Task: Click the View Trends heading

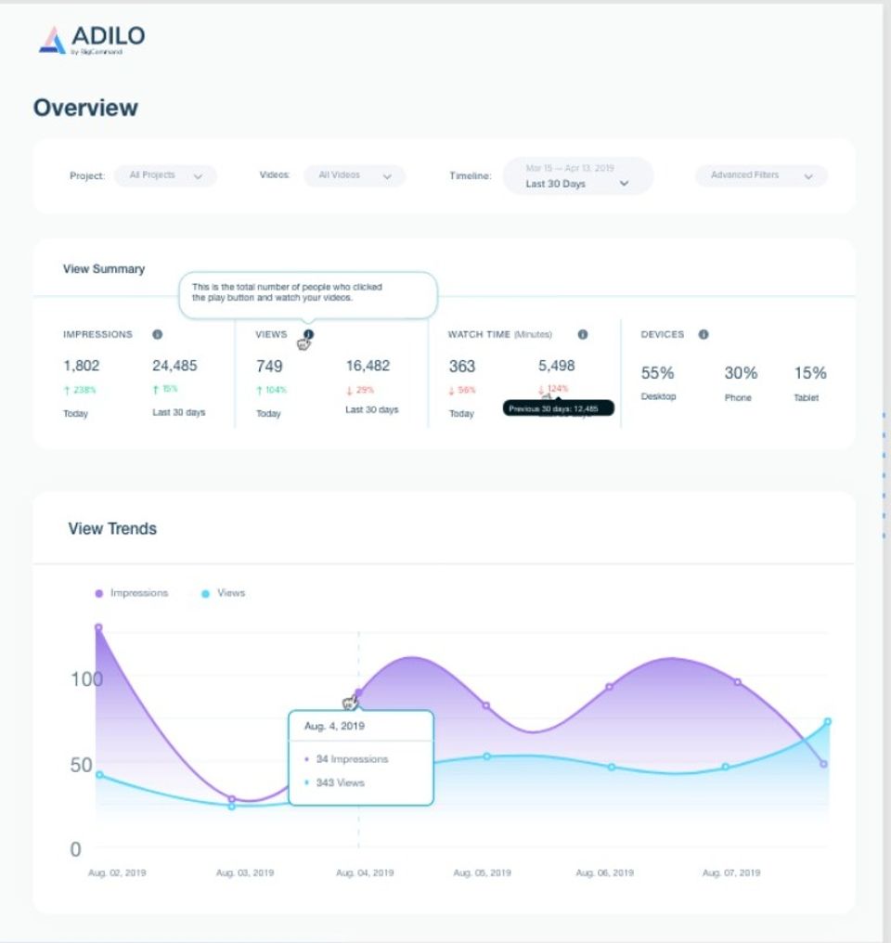Action: (112, 529)
